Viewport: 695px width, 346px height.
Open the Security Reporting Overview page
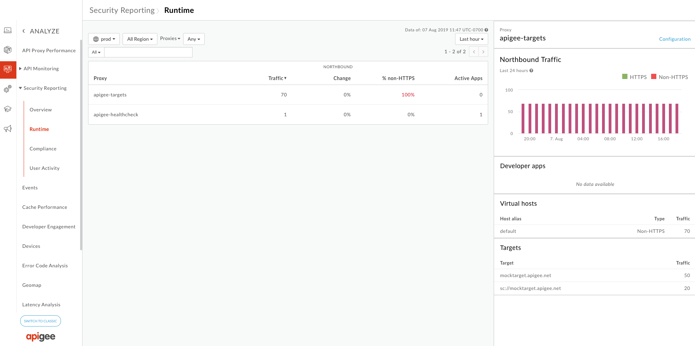[x=41, y=110]
